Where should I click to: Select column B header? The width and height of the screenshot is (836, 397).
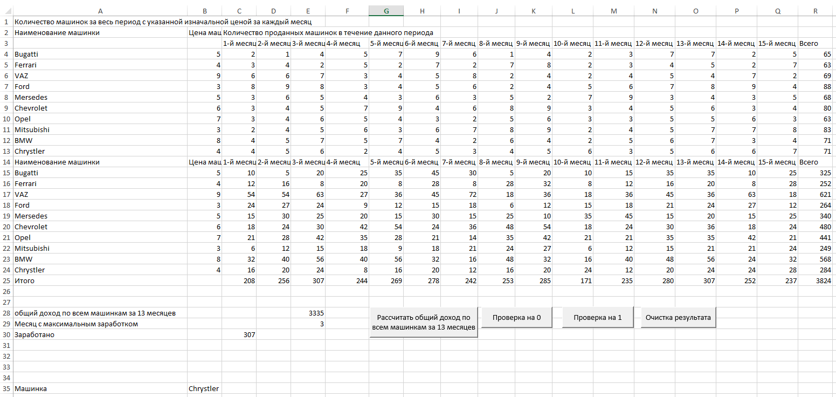(x=204, y=11)
